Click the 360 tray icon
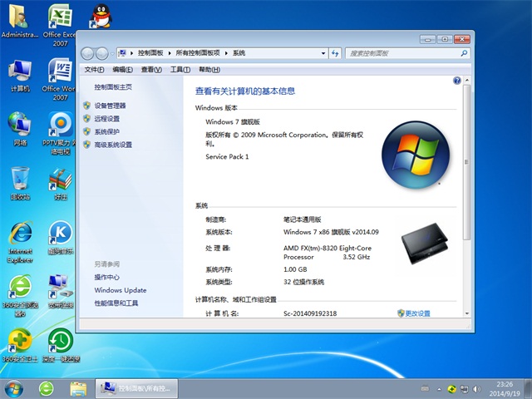The height and width of the screenshot is (399, 532). tap(451, 389)
